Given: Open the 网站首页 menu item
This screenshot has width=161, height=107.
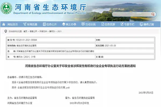Looking at the screenshot, I should point(13,24).
